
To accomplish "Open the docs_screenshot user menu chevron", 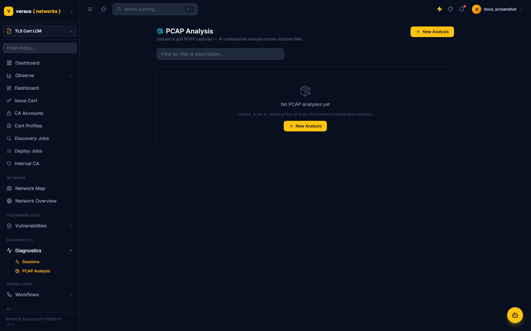I will [x=521, y=9].
